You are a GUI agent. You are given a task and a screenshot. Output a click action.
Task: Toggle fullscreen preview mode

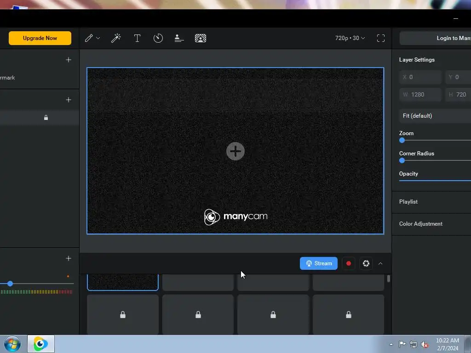(380, 38)
